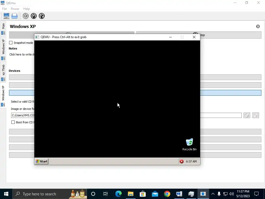The image size is (265, 199).
Task: Click the 6:37 AM clock in QEMU
Action: click(x=191, y=161)
